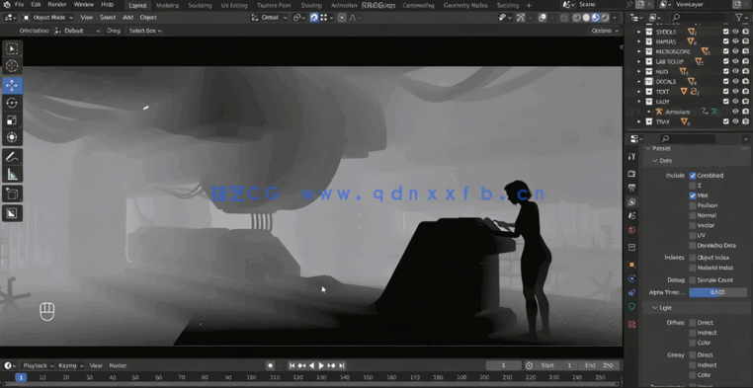Open the Options dropdown
This screenshot has width=753, height=388.
pyautogui.click(x=604, y=31)
